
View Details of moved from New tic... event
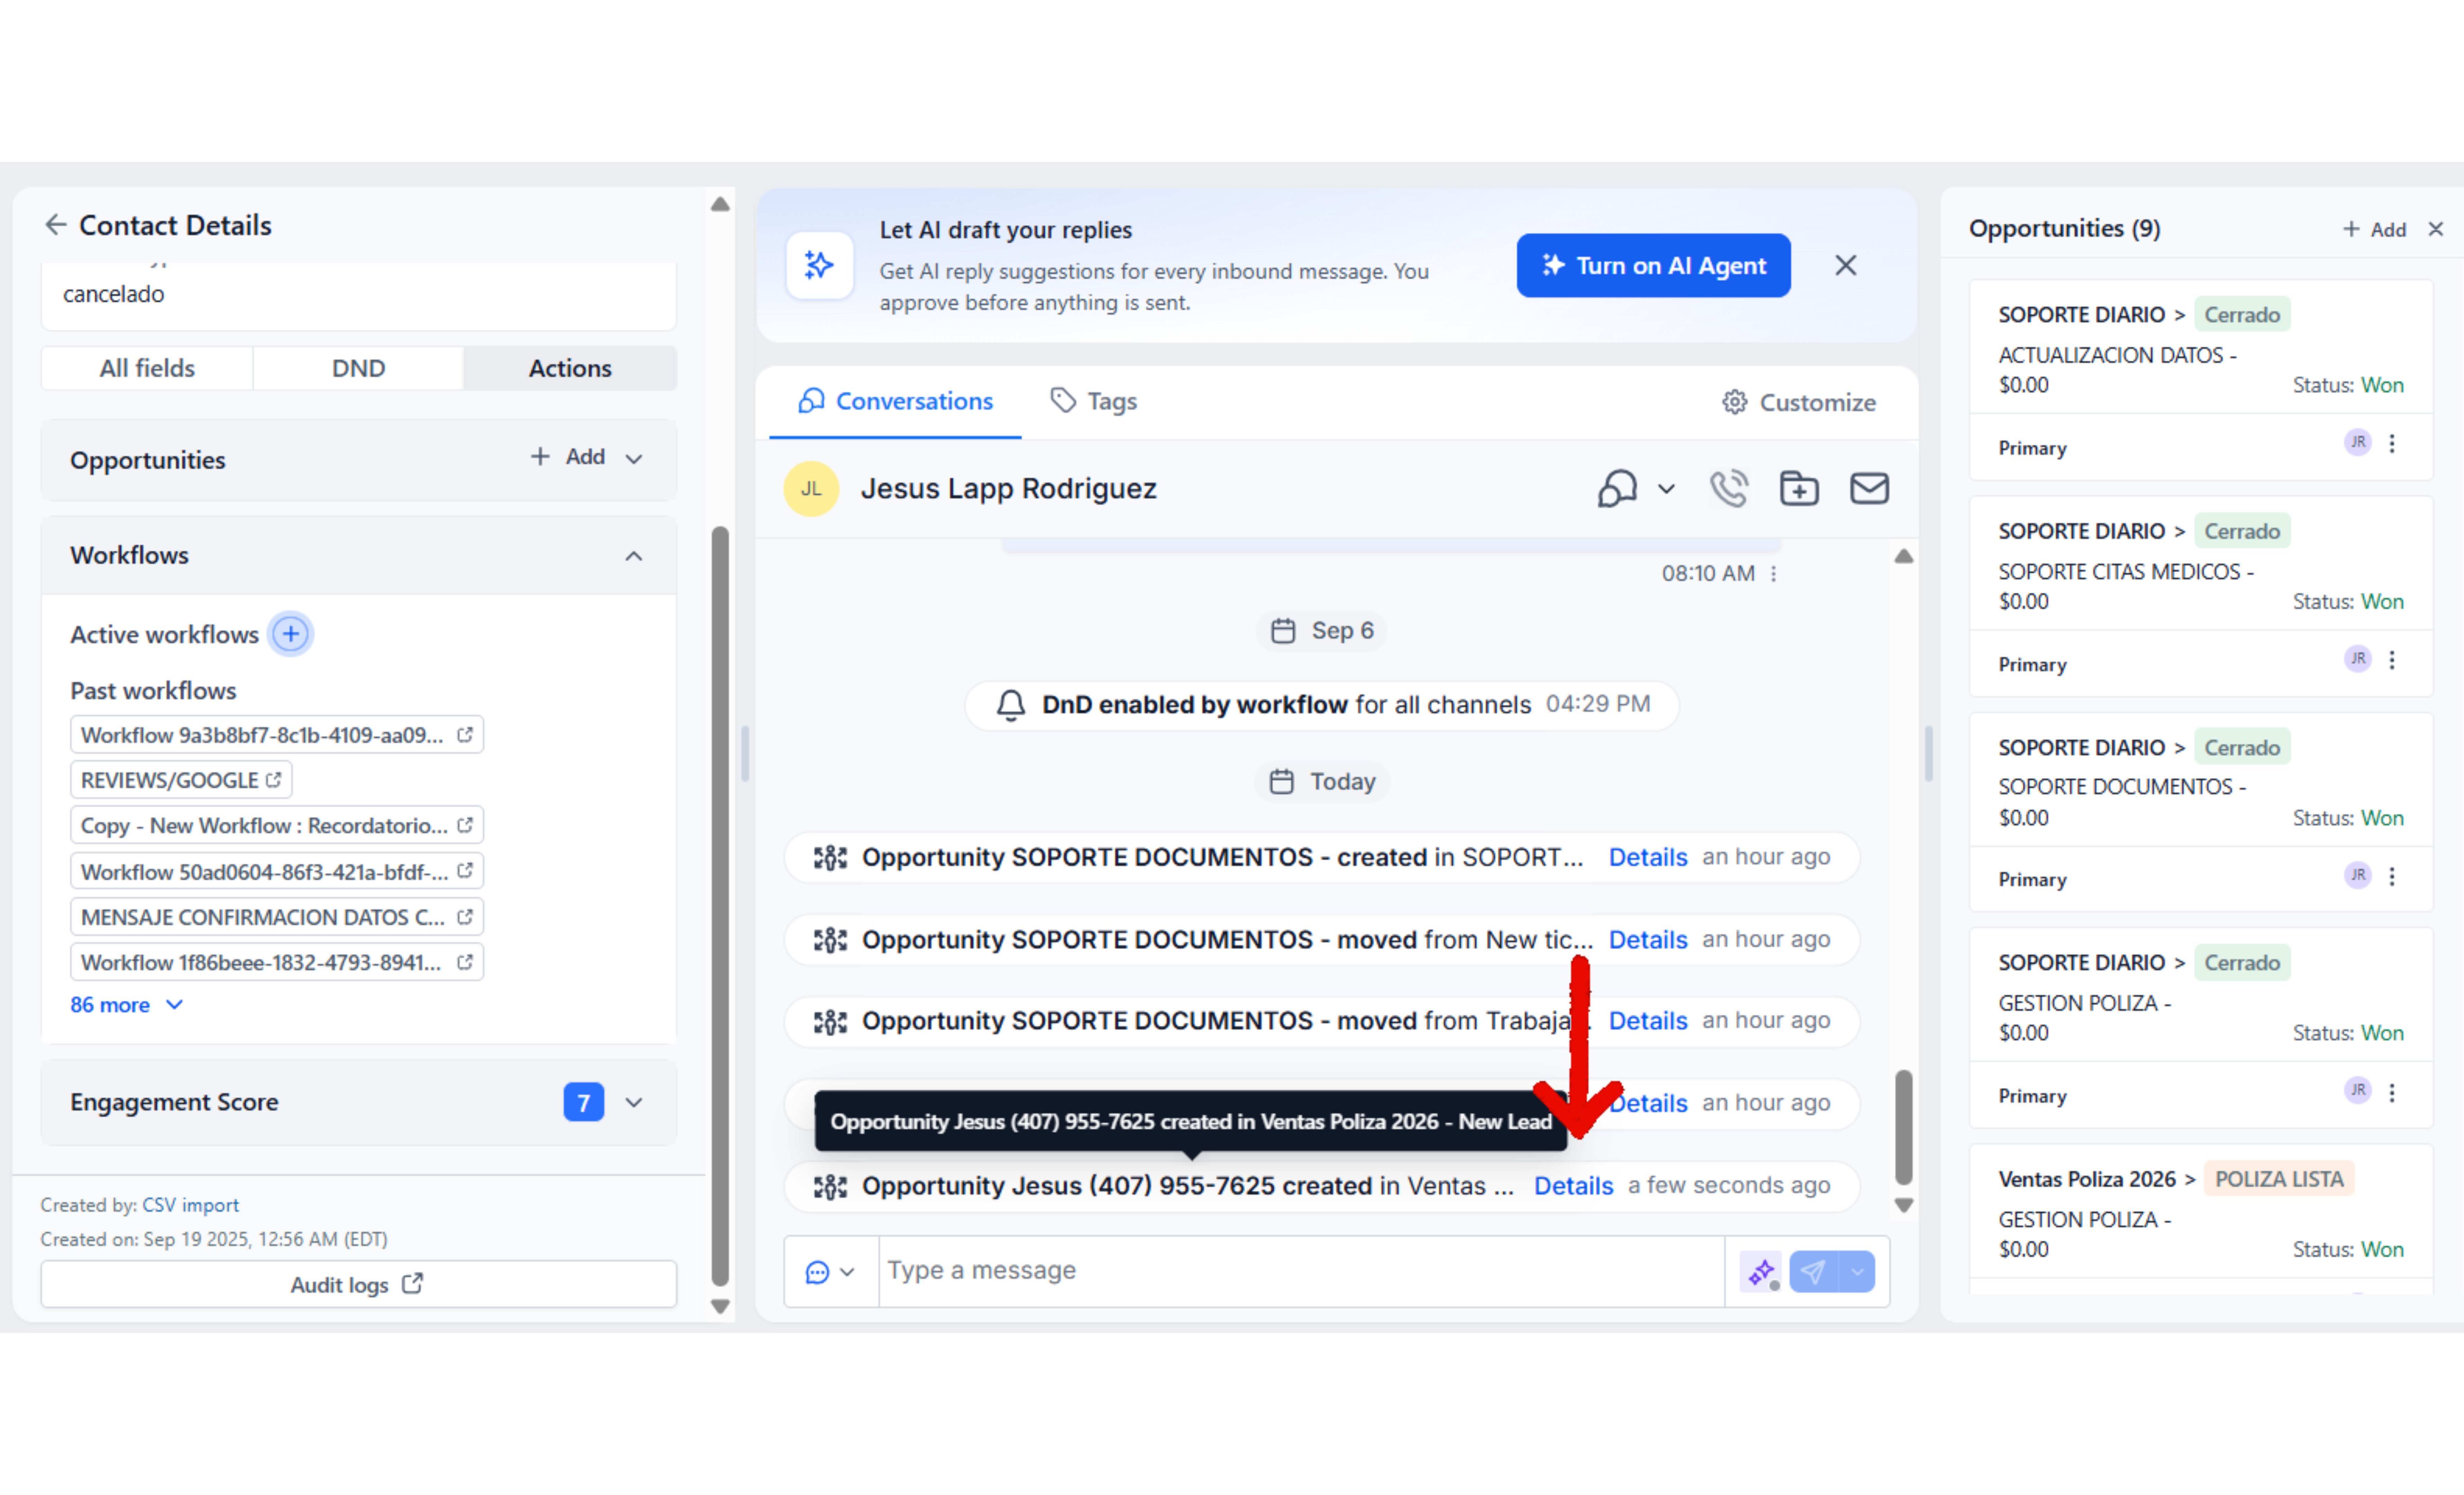click(x=1648, y=940)
